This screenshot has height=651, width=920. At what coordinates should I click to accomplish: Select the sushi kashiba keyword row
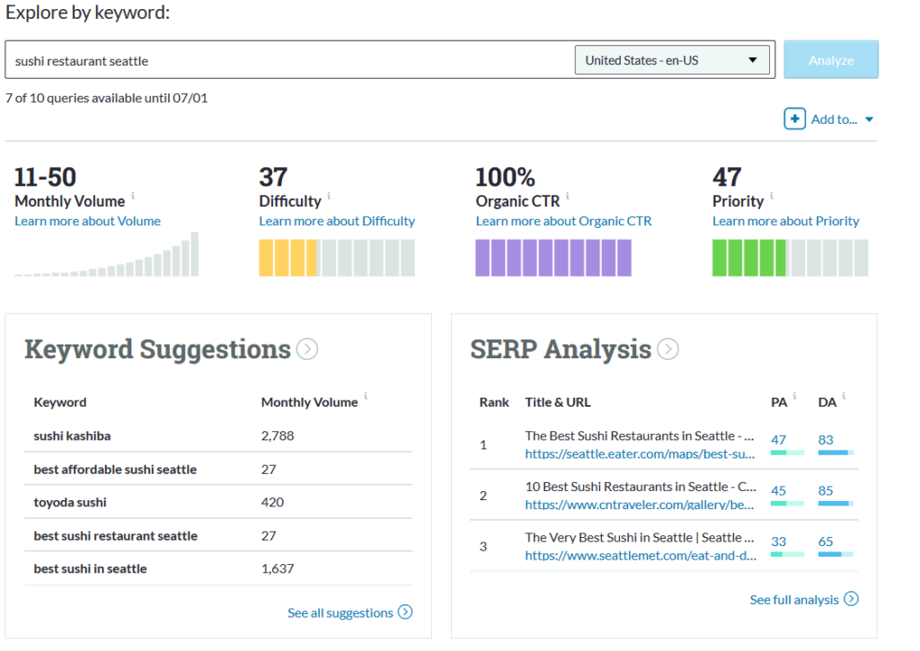[218, 435]
